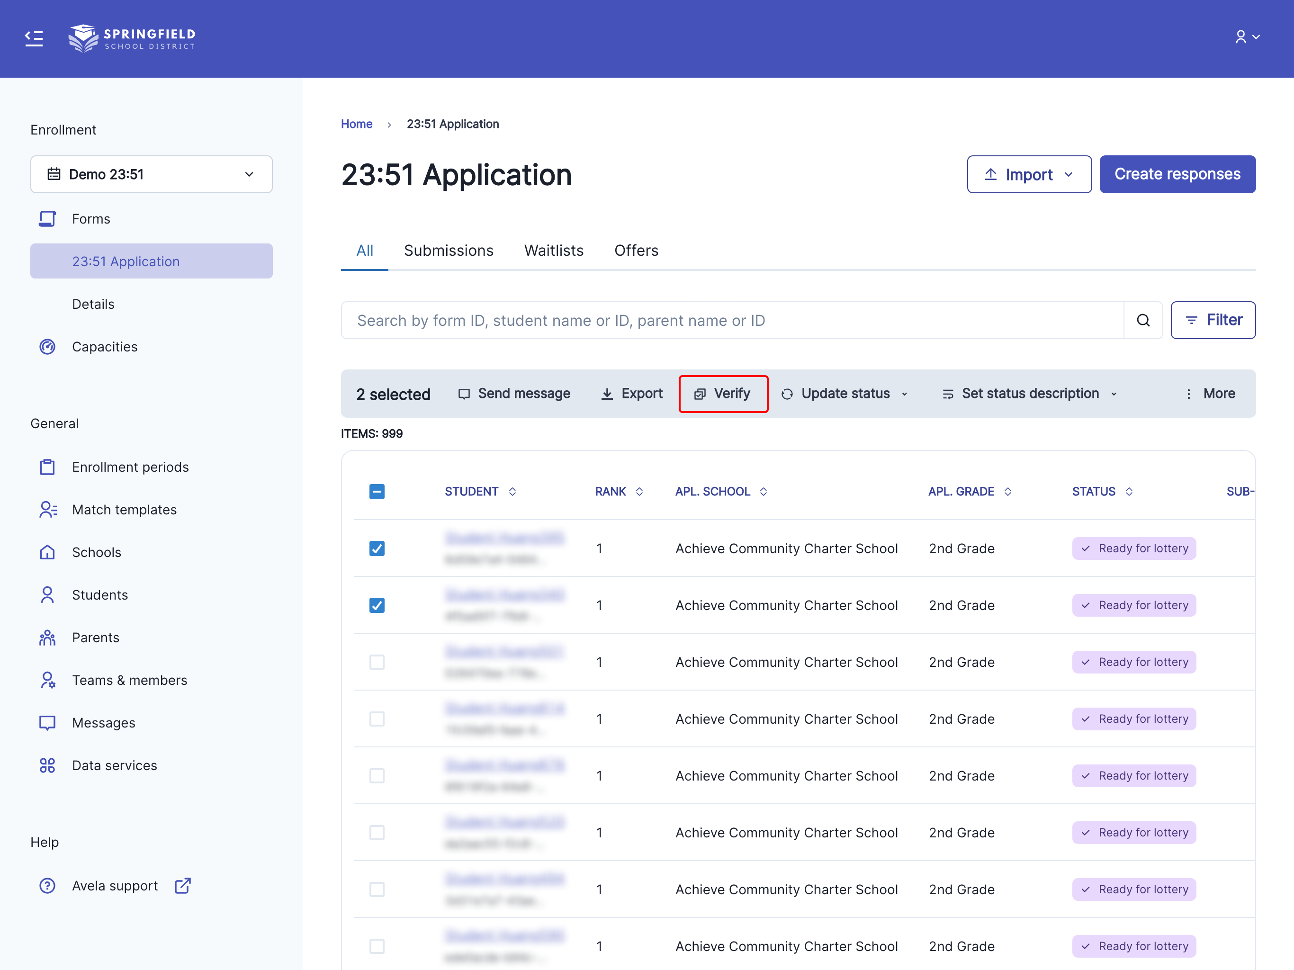Expand the Update status dropdown
This screenshot has height=970, width=1294.
pyautogui.click(x=845, y=394)
